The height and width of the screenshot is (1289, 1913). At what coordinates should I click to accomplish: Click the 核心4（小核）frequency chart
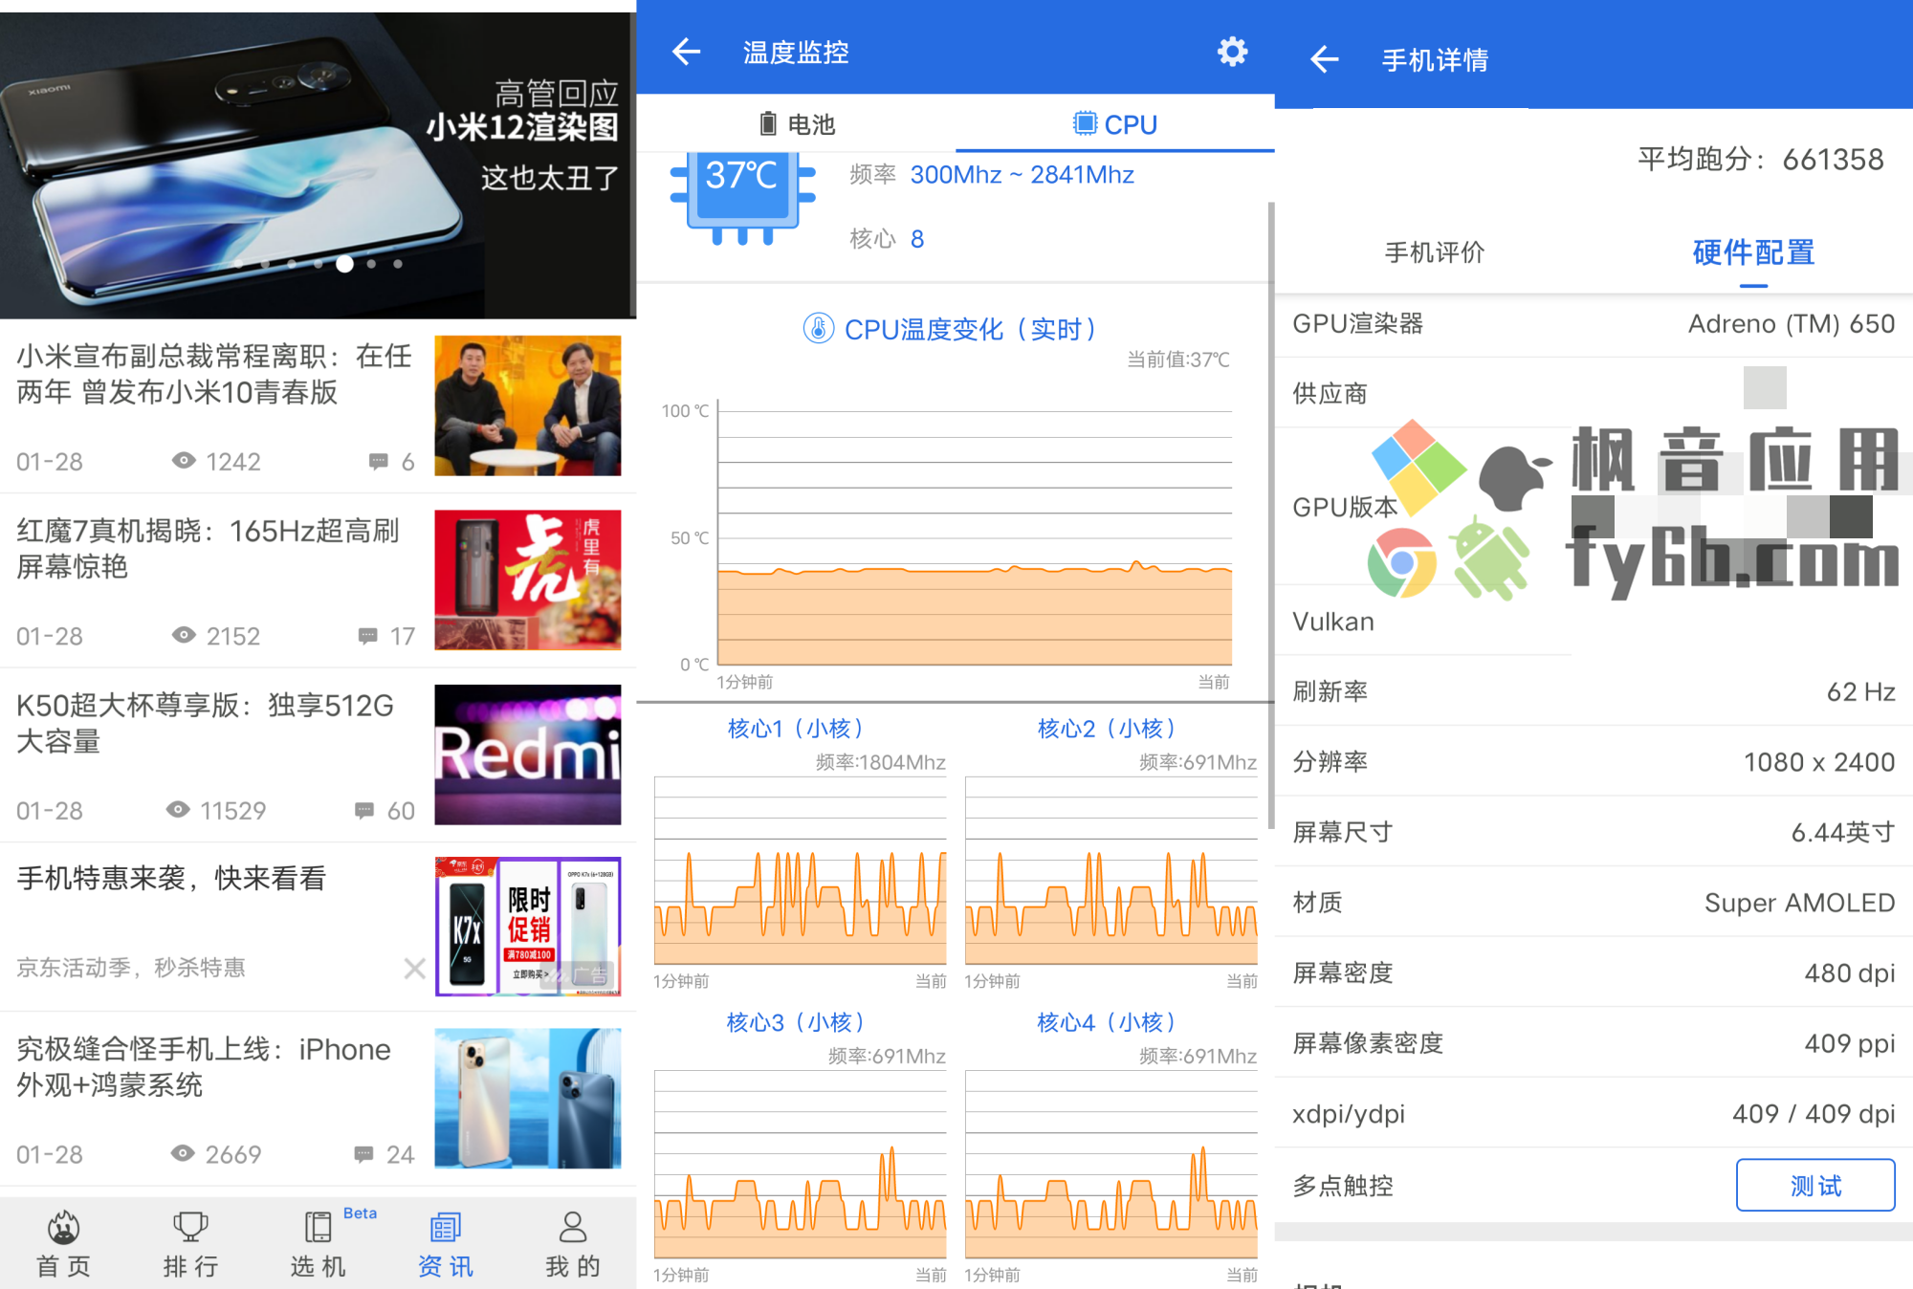[1110, 1164]
